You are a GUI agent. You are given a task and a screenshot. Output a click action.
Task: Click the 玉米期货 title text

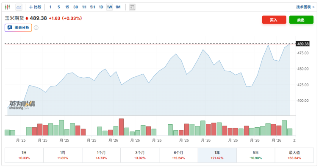14,18
